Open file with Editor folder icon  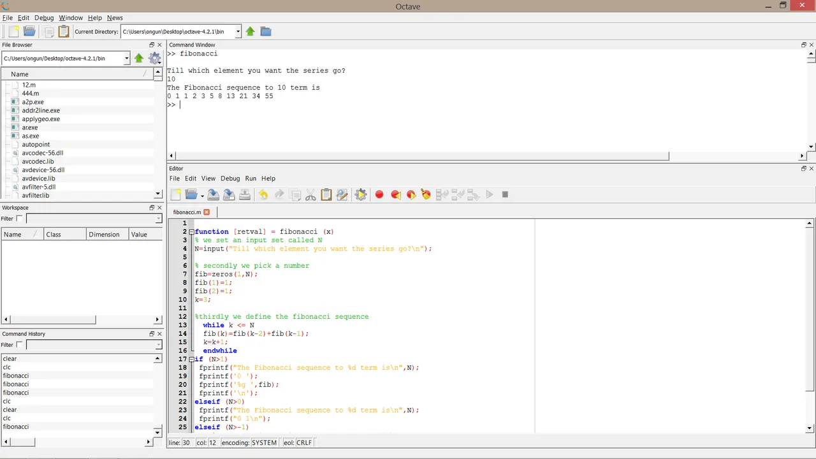(x=190, y=194)
